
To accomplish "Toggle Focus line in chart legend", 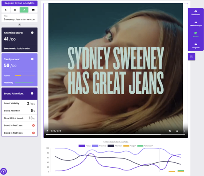I will (x=84, y=146).
